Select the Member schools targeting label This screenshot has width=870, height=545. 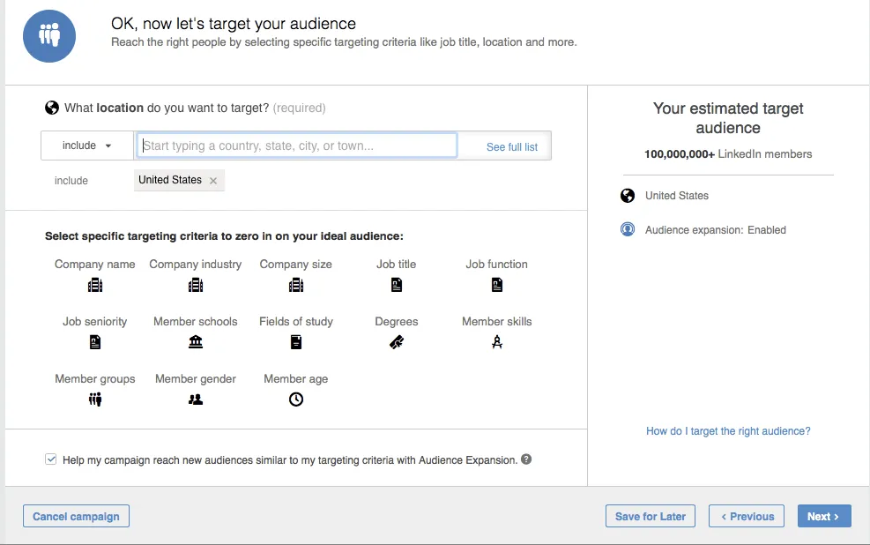(196, 321)
